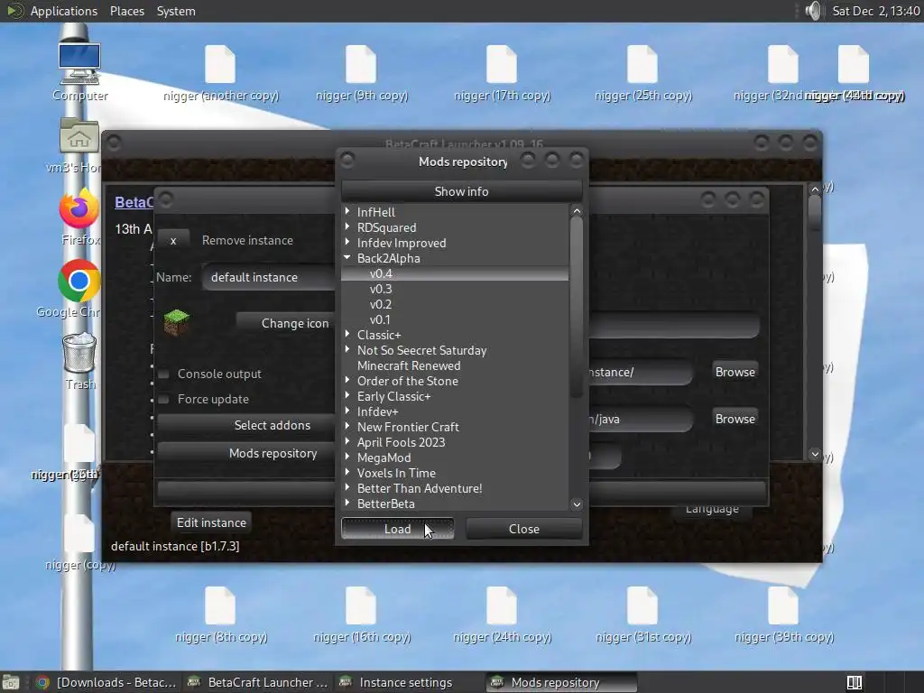Expand the RDSquared mod entry
The image size is (924, 693).
tap(347, 226)
